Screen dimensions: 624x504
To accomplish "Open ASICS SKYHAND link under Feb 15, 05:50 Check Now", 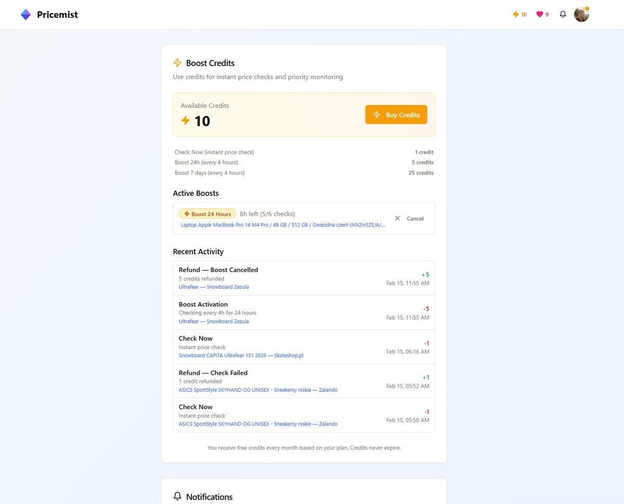I will (x=258, y=424).
